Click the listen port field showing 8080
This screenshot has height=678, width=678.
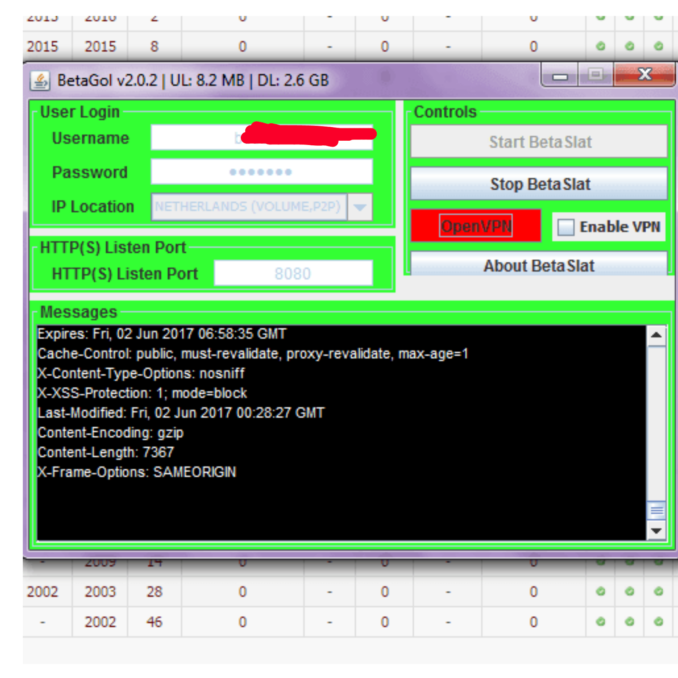pyautogui.click(x=293, y=273)
